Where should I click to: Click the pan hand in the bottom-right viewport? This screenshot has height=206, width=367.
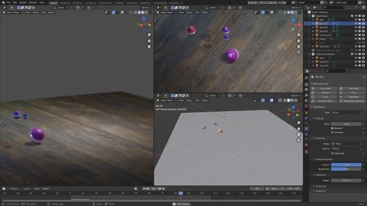[x=299, y=128]
